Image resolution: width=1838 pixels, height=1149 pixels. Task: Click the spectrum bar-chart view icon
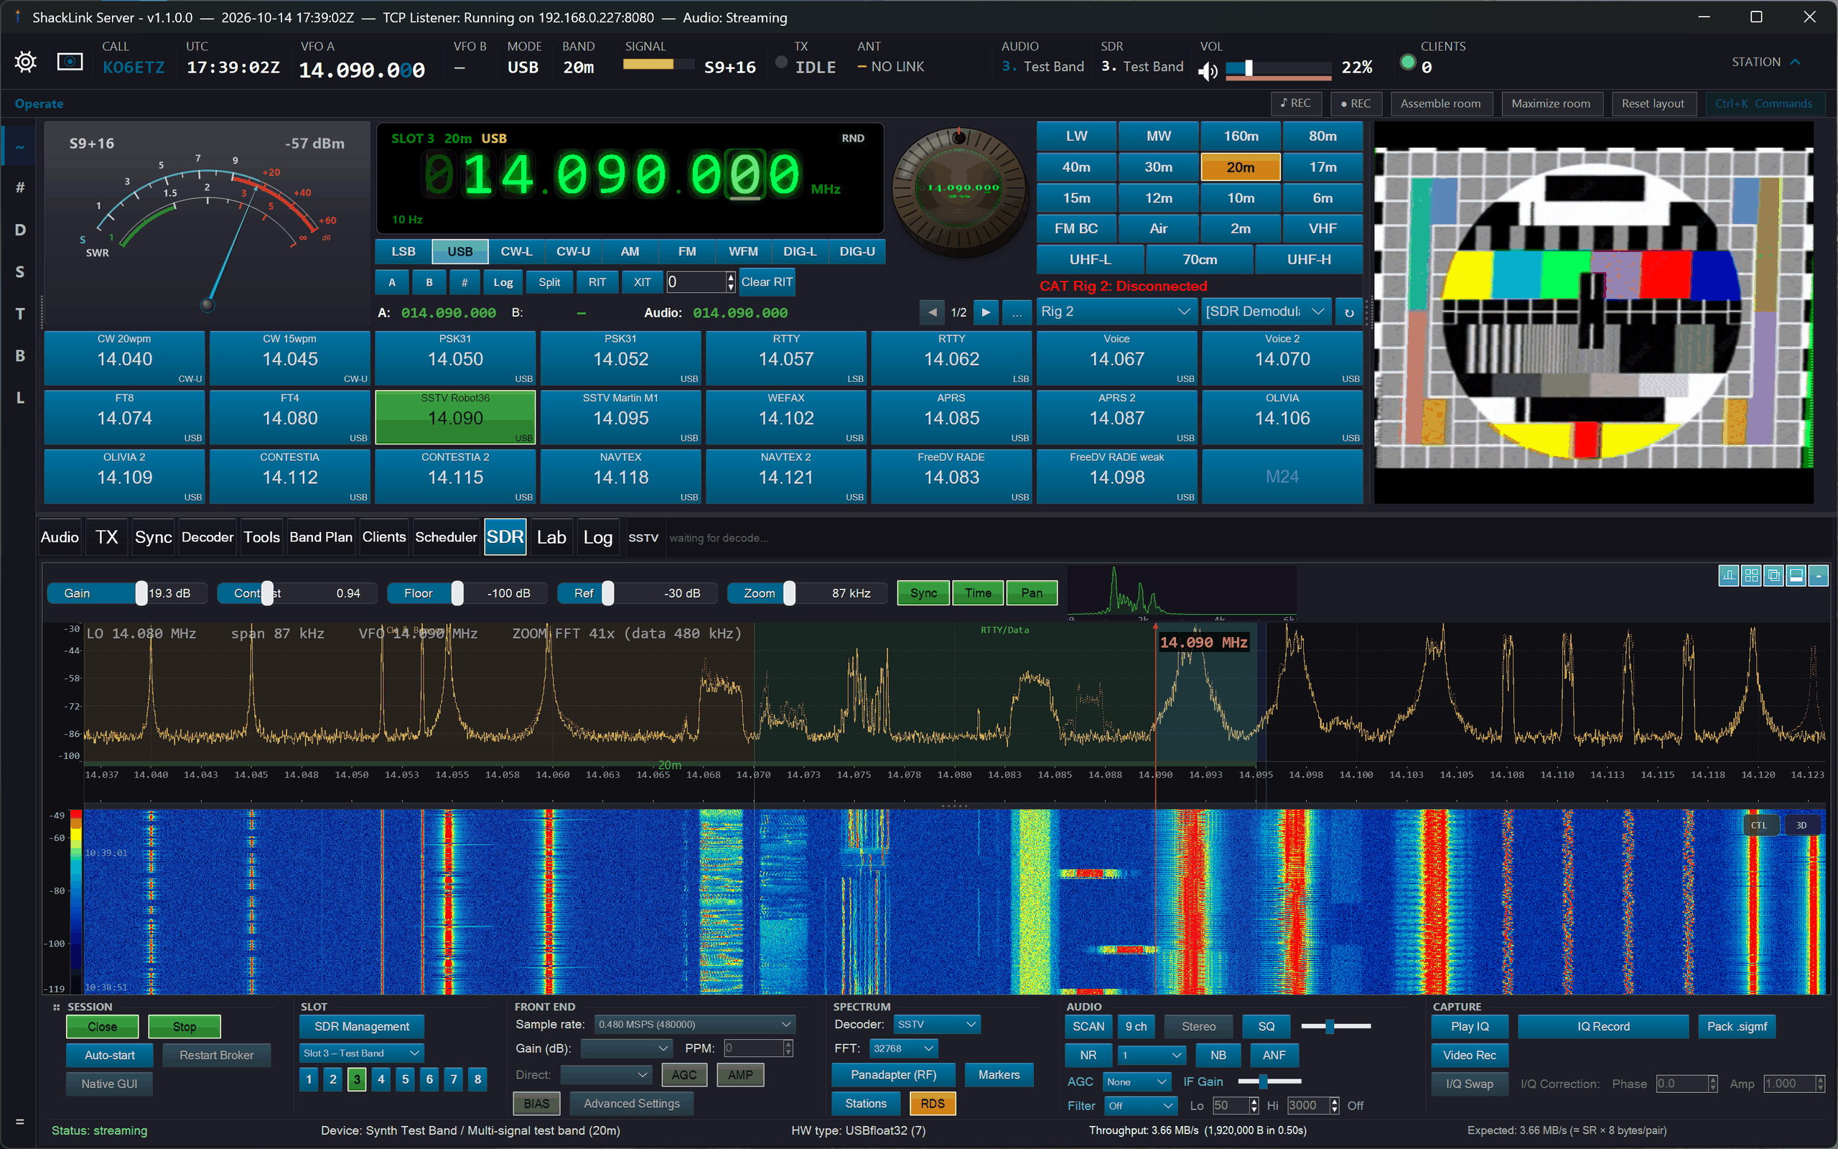[x=1729, y=576]
